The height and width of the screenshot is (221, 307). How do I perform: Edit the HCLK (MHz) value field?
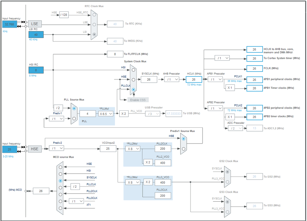pyautogui.click(x=194, y=80)
